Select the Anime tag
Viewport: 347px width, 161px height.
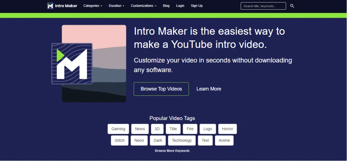(x=224, y=140)
